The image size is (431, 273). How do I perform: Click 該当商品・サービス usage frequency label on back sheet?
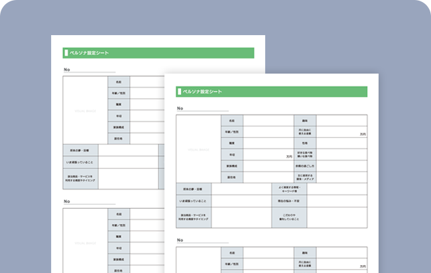point(80,179)
